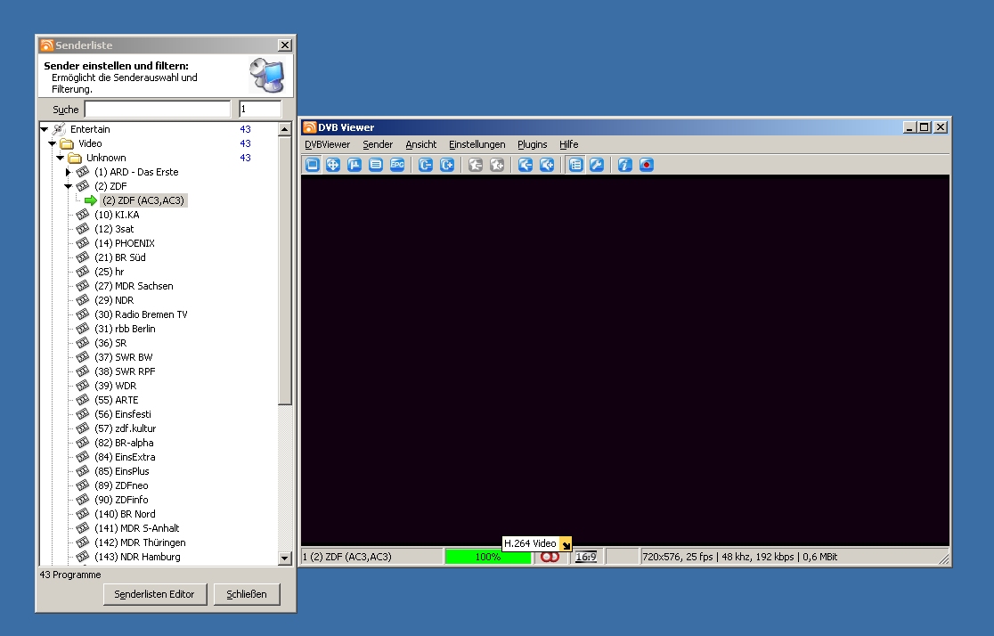This screenshot has height=636, width=994.
Task: Click the Senderlisten Editor button
Action: tap(155, 594)
